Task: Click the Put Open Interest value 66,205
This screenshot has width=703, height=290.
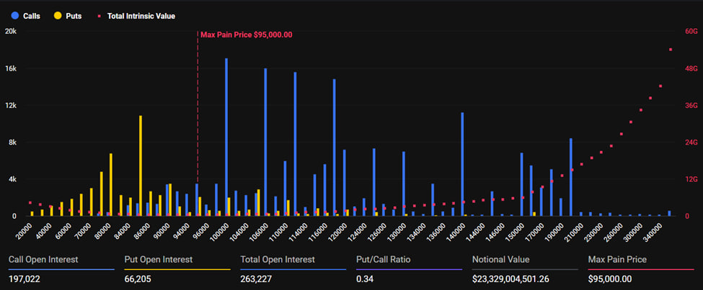Action: [138, 279]
